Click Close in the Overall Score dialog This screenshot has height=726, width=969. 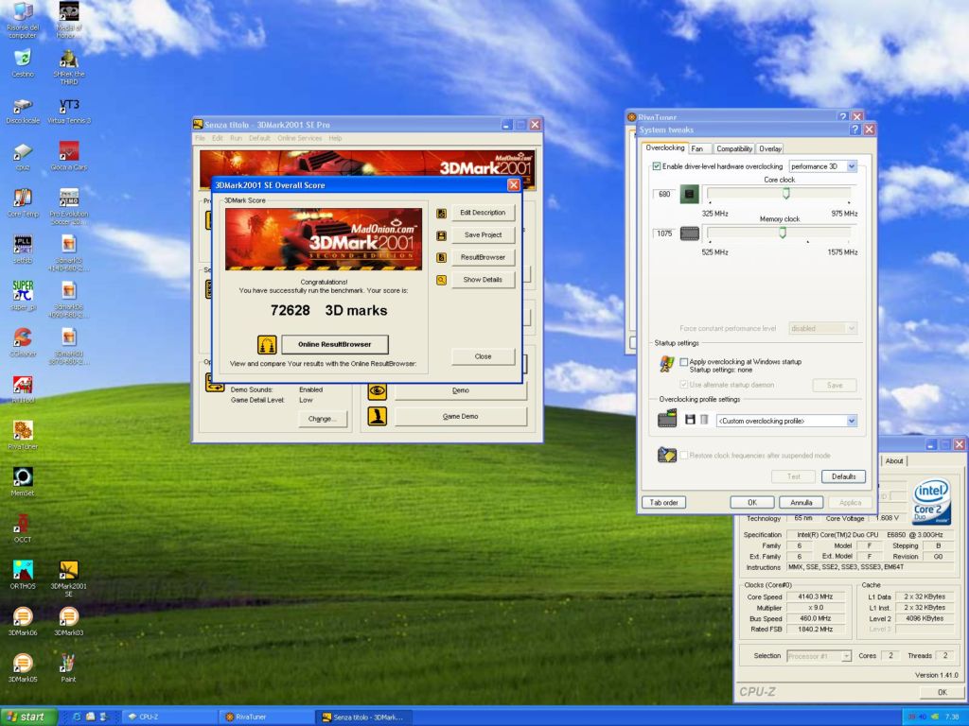pyautogui.click(x=483, y=356)
